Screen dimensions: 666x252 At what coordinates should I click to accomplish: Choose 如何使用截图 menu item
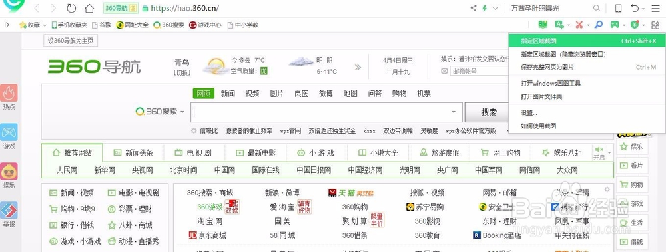click(x=587, y=126)
